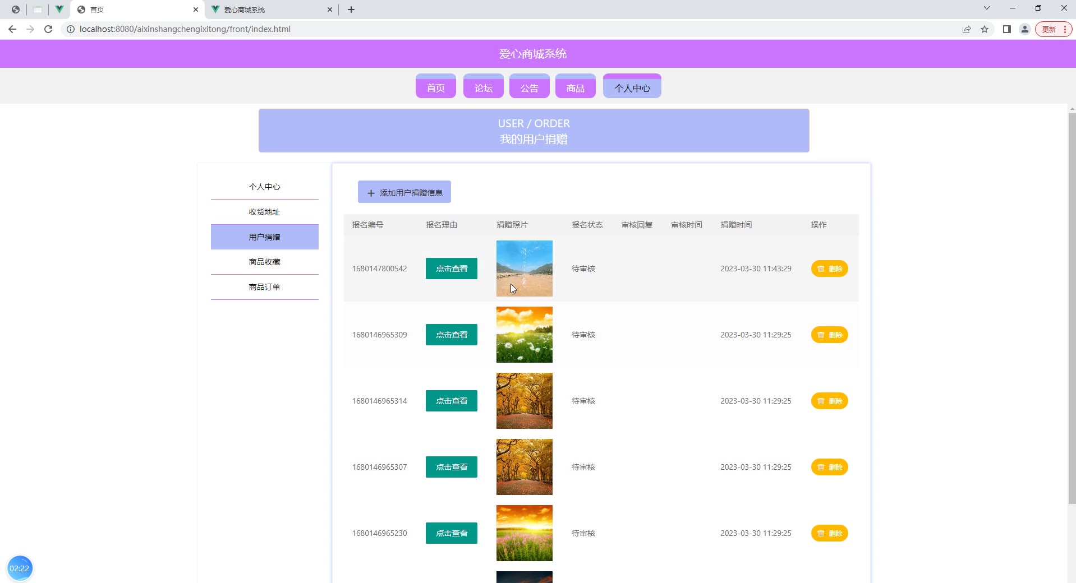Open the 论坛 navigation tab
This screenshot has width=1076, height=583.
(484, 86)
